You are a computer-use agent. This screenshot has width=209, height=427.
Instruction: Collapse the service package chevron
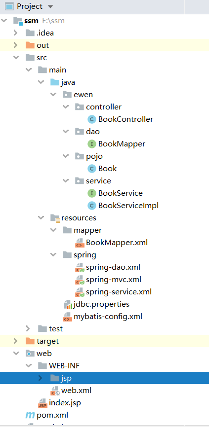(x=66, y=181)
